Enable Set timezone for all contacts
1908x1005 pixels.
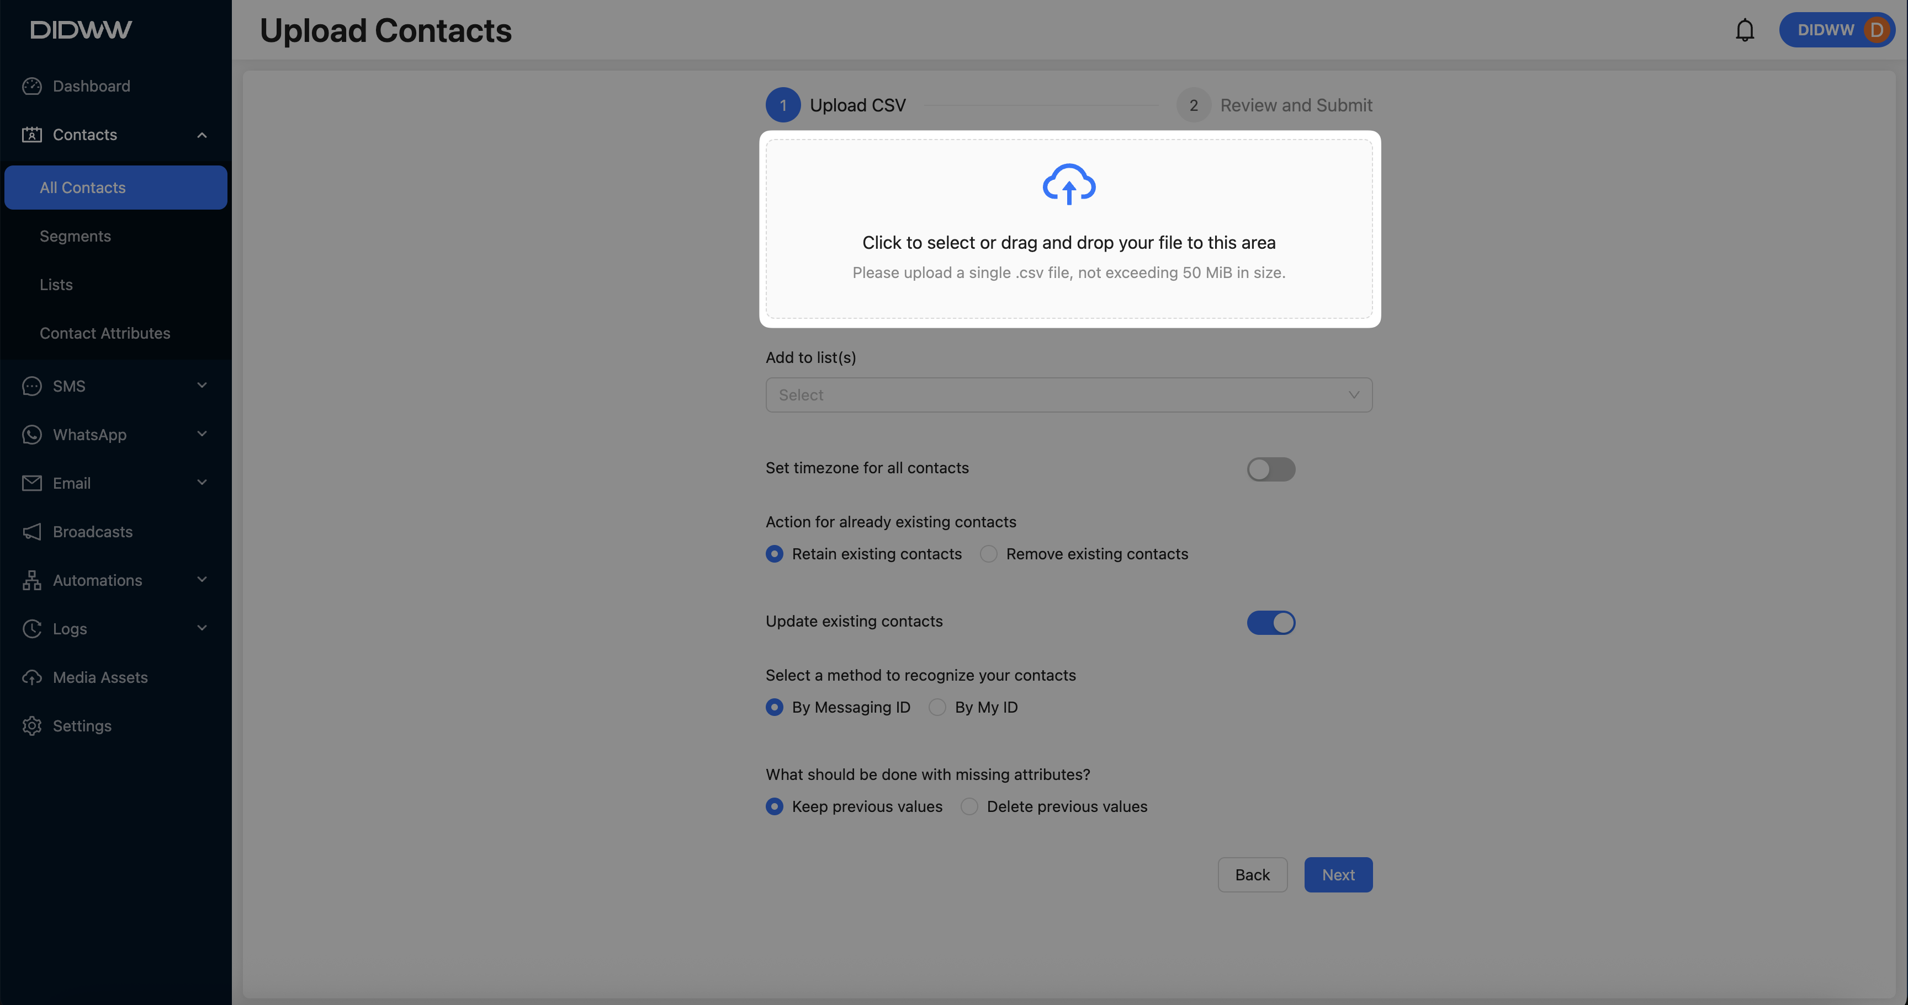click(1270, 469)
